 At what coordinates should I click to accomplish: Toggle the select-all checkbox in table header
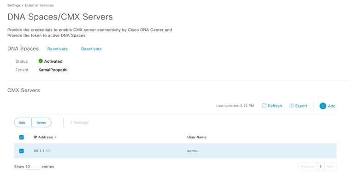point(21,137)
